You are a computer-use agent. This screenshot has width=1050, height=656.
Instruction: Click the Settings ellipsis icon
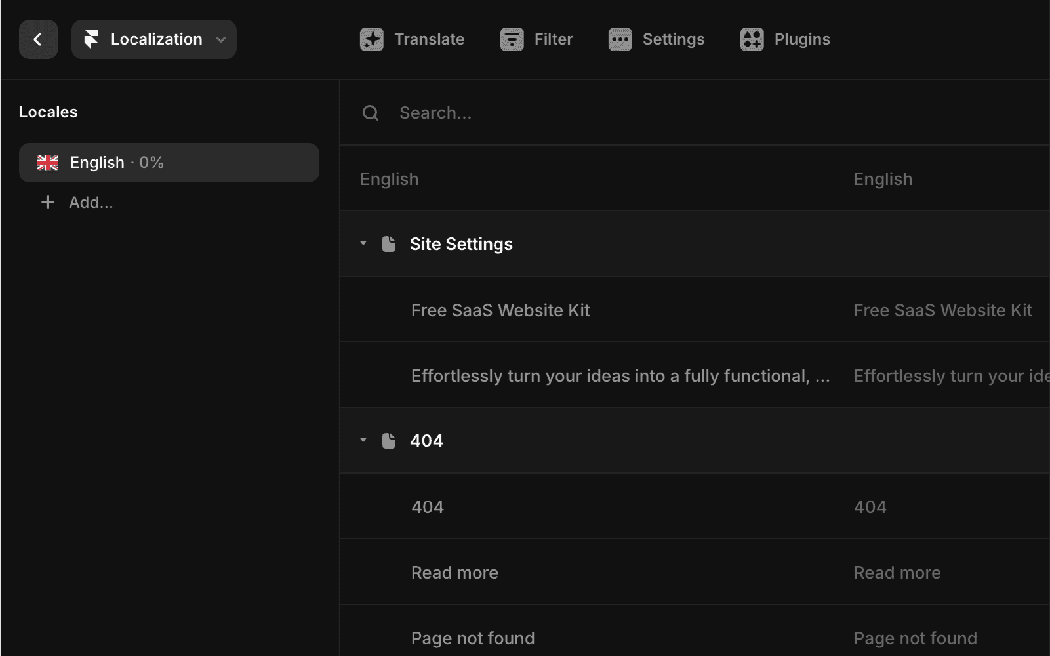pos(620,39)
